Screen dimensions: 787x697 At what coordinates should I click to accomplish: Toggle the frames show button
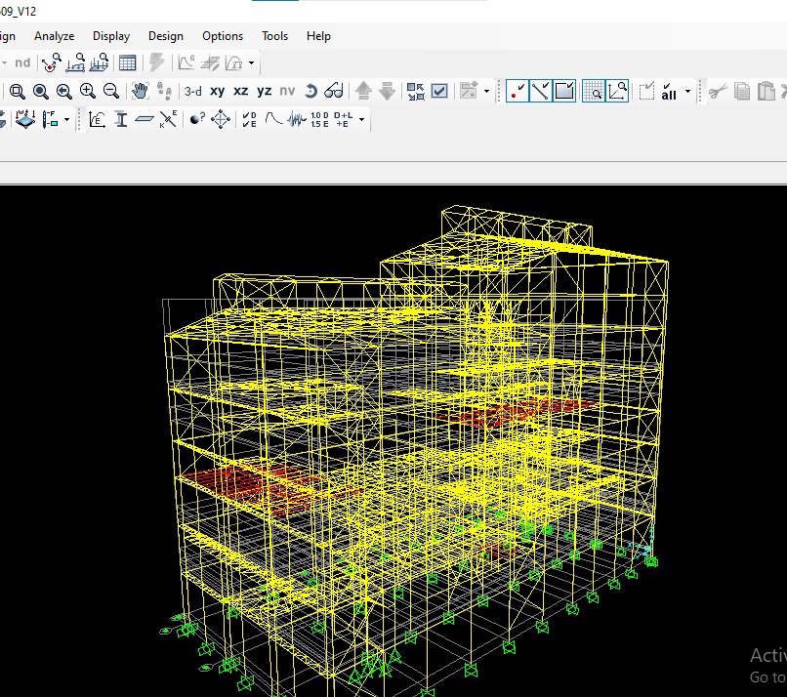click(x=541, y=91)
